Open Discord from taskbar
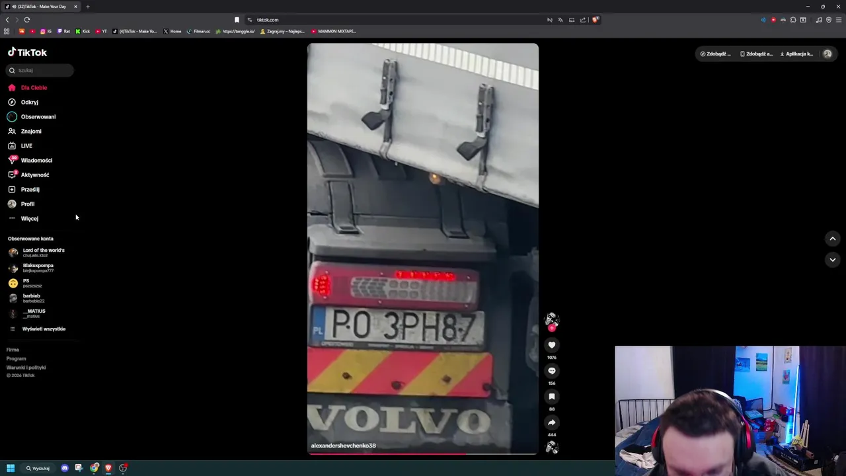 tap(65, 468)
